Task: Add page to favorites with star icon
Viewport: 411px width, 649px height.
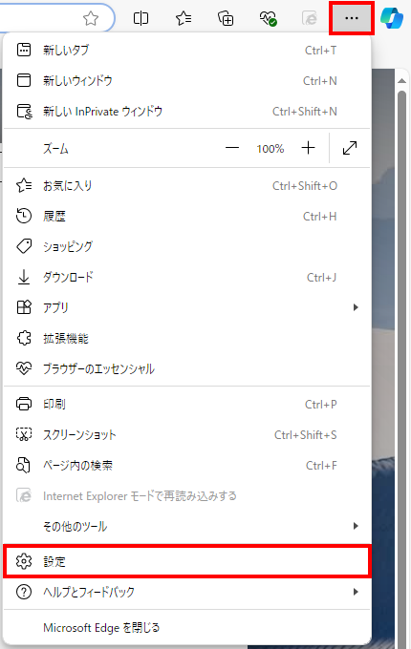Action: click(x=91, y=18)
